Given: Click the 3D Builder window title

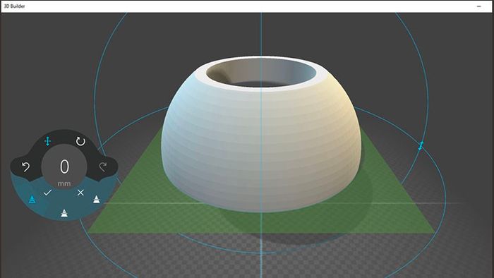Looking at the screenshot, I should click(x=14, y=6).
